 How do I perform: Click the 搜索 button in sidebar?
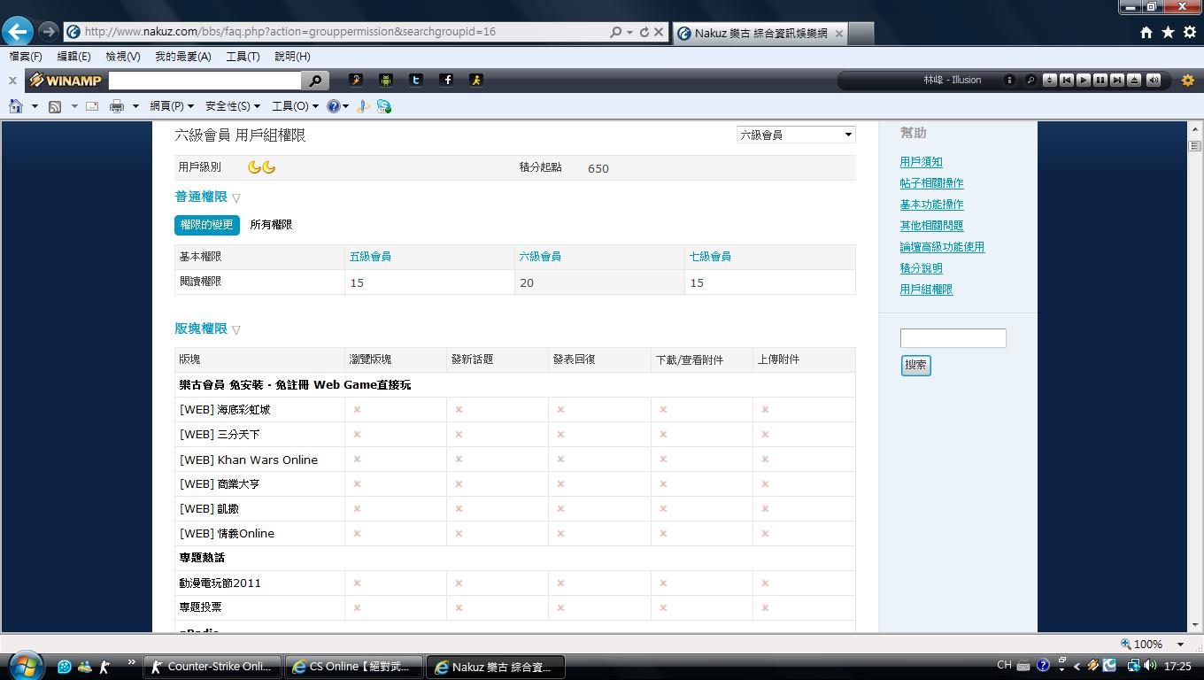coord(915,365)
